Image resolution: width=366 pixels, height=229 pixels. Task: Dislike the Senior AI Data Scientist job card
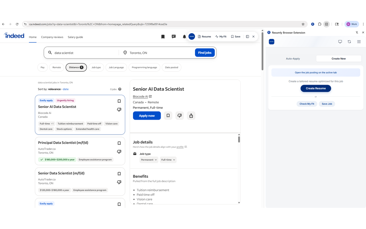119,110
